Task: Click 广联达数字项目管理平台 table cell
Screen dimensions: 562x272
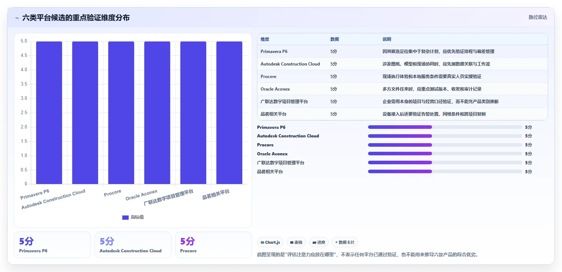Action: pyautogui.click(x=284, y=102)
